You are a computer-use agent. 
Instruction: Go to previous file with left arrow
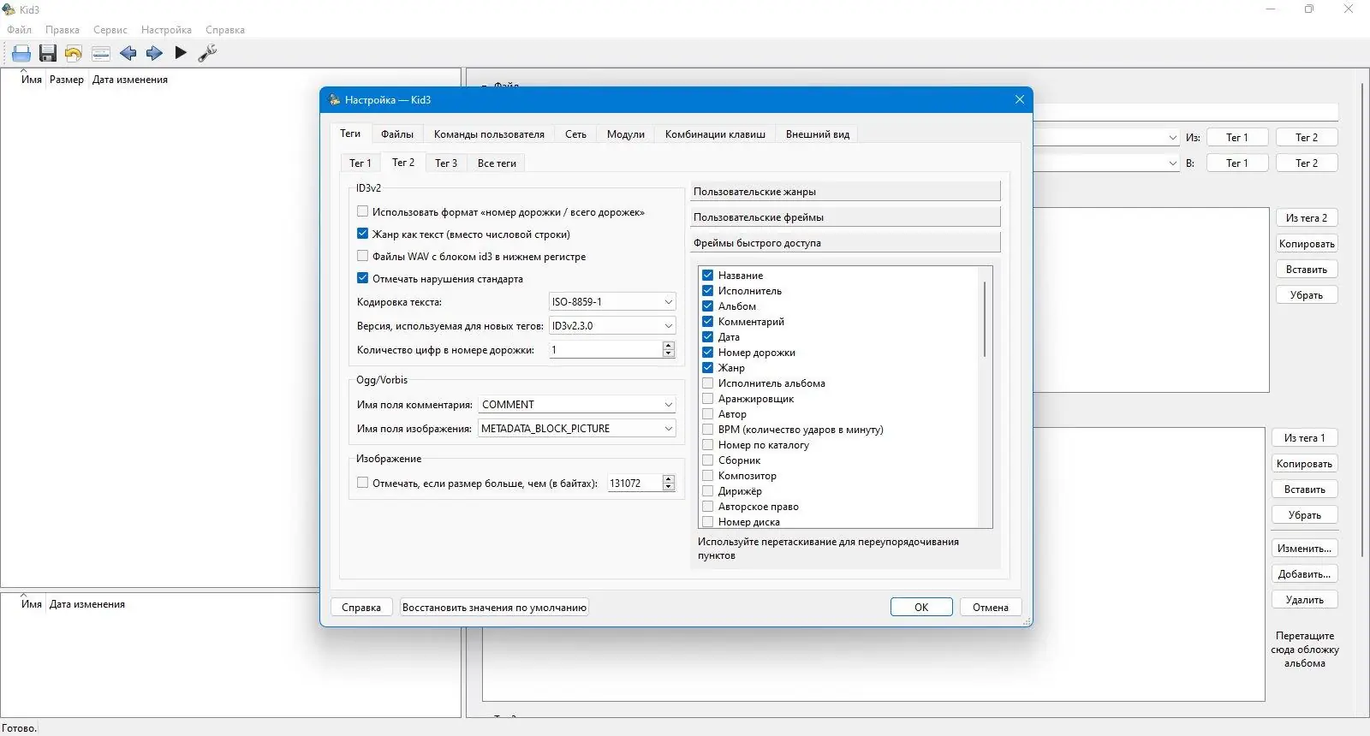(128, 53)
